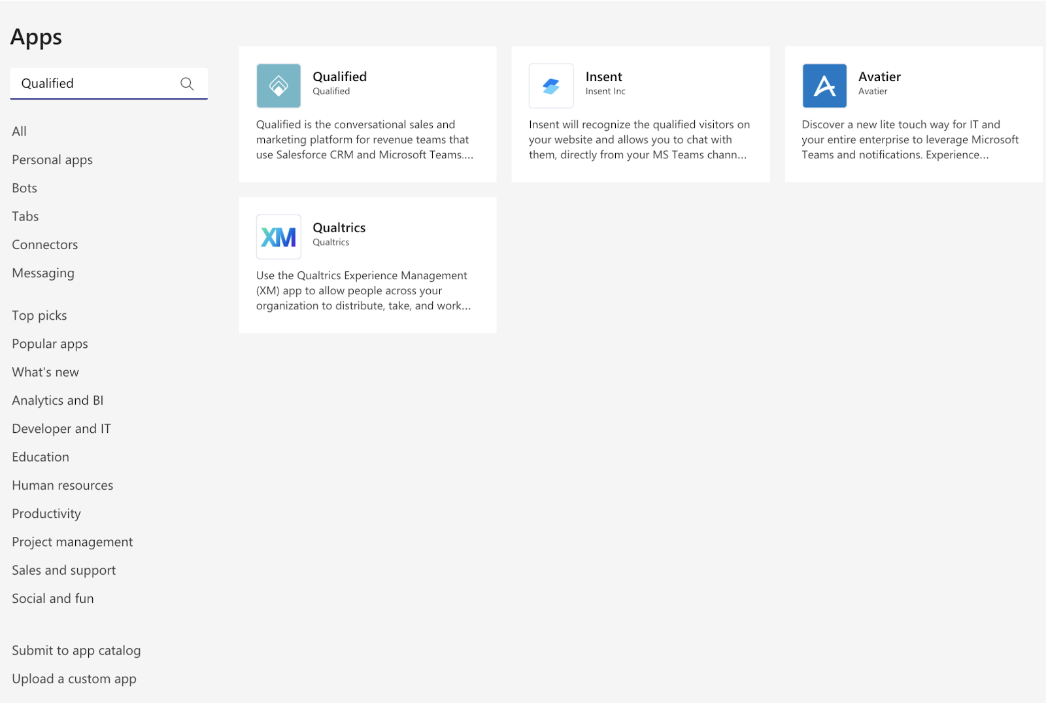Filter by Bots
The height and width of the screenshot is (703, 1046).
click(x=24, y=188)
